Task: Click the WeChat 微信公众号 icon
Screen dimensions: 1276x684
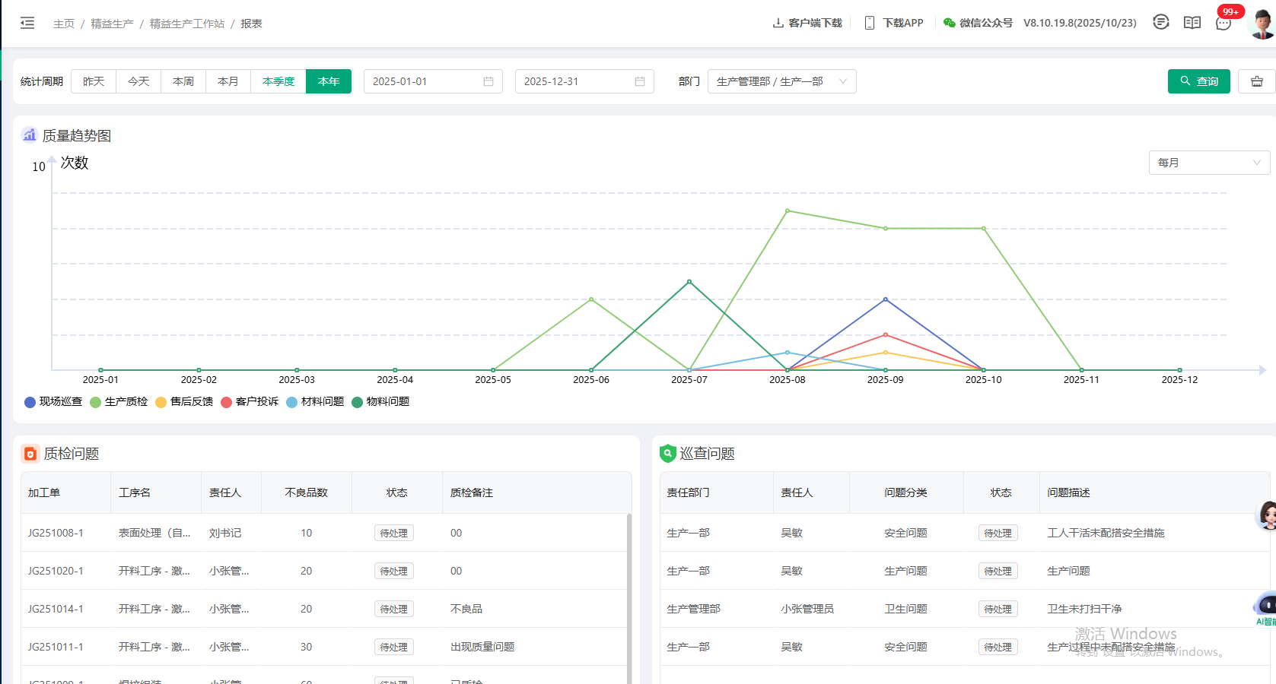Action: click(x=949, y=23)
